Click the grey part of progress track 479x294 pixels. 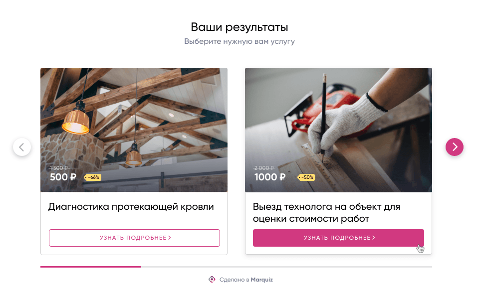[x=286, y=267]
